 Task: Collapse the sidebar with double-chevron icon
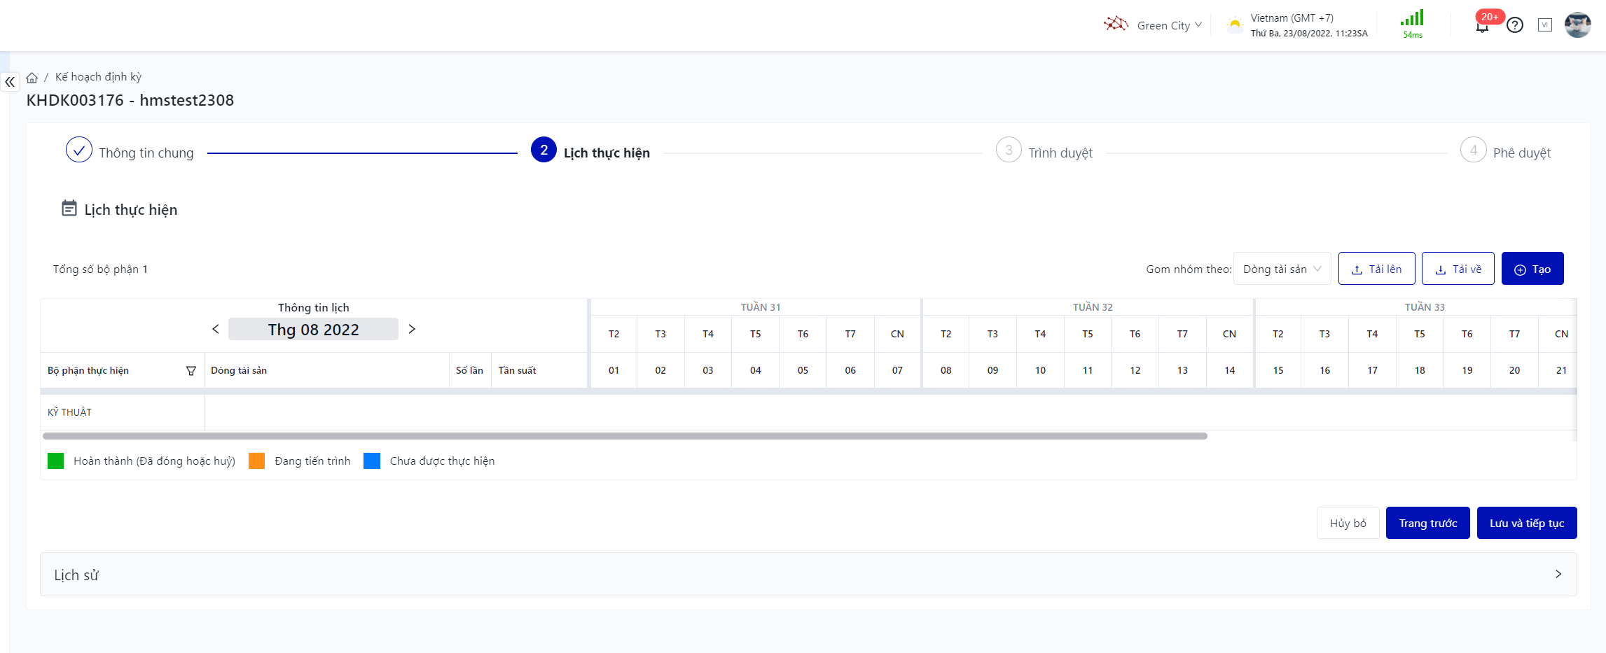(x=10, y=82)
